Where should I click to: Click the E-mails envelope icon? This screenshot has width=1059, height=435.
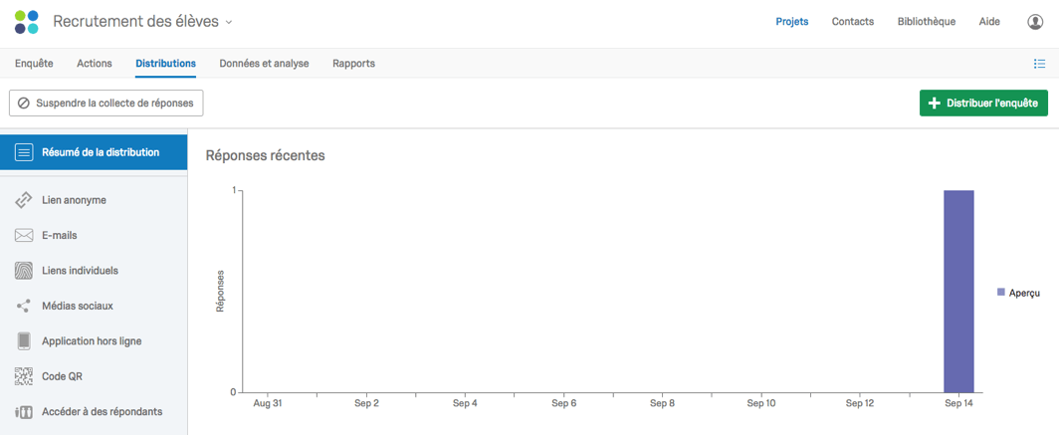pos(24,236)
